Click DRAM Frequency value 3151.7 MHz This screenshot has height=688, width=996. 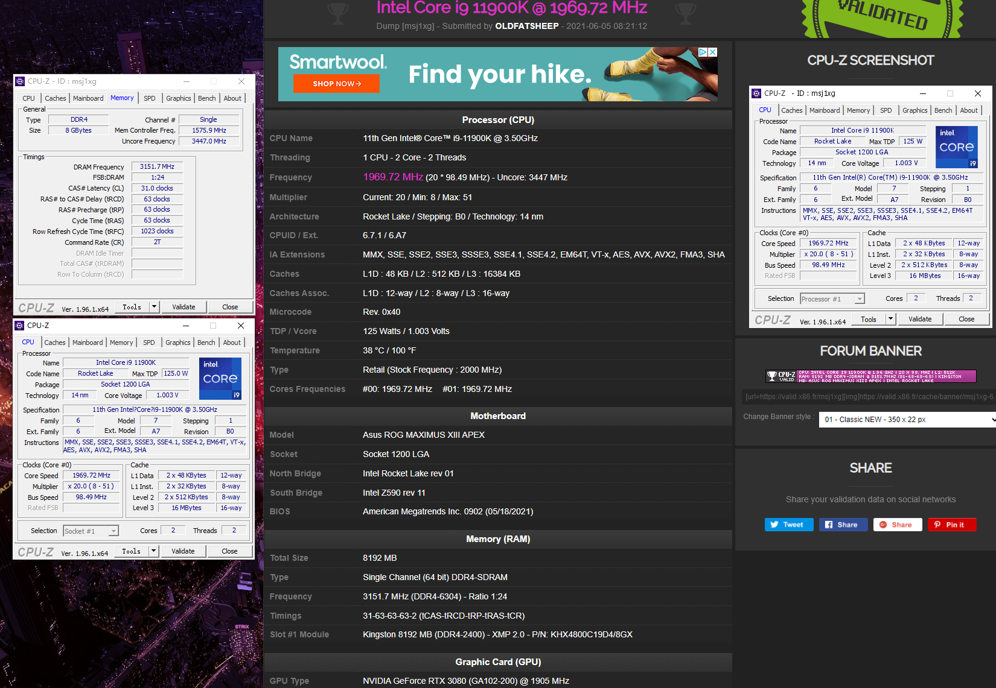[x=157, y=166]
